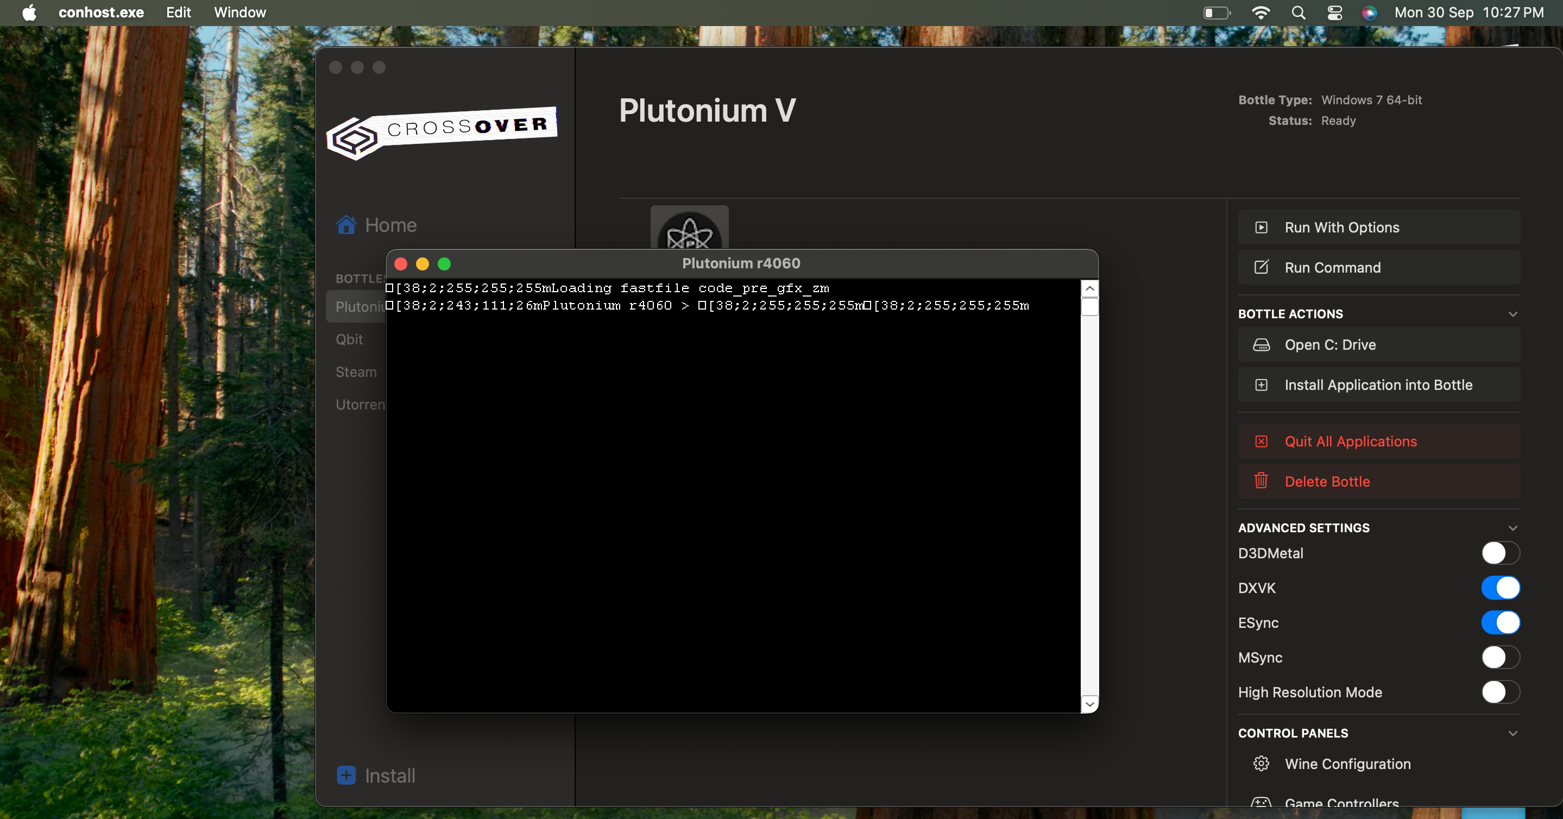Image resolution: width=1563 pixels, height=819 pixels.
Task: Open the Wi-Fi menu bar icon
Action: [x=1261, y=12]
